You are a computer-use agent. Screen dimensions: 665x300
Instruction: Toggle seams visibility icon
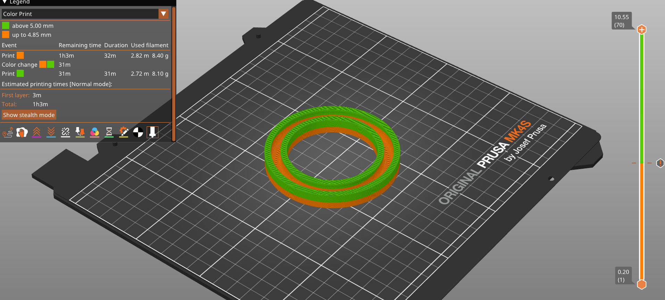(65, 132)
